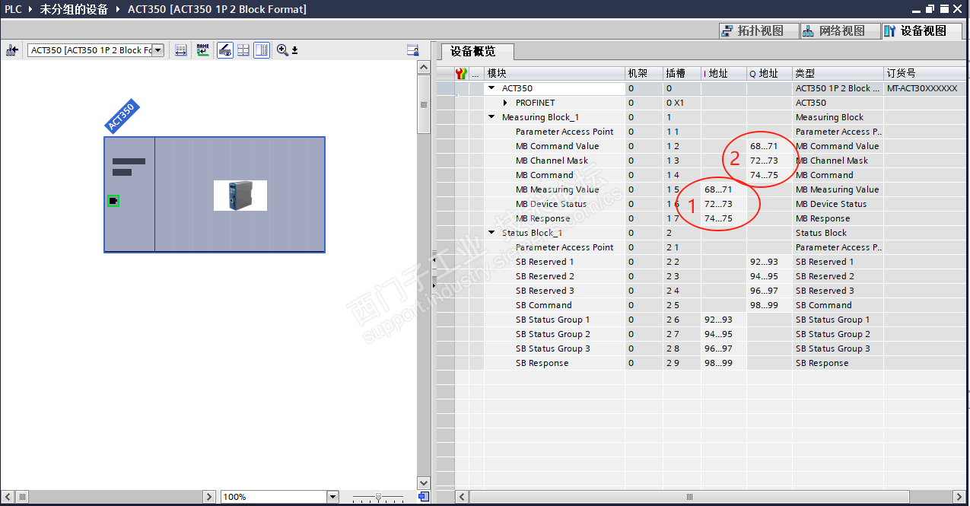This screenshot has height=506, width=970.
Task: Click 未分组的设备 in the breadcrumb
Action: click(75, 9)
